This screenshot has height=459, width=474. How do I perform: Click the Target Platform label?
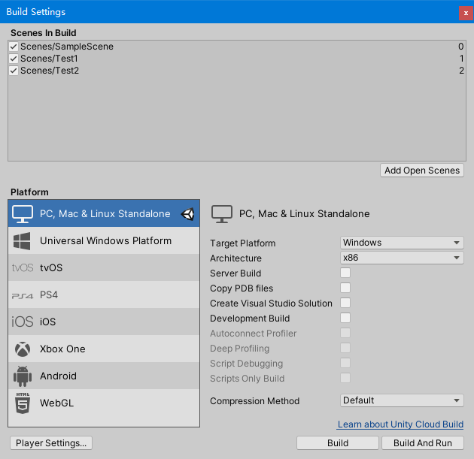[x=243, y=243]
